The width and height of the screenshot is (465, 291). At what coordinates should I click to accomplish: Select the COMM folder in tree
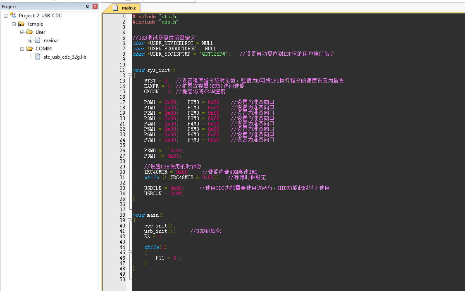point(43,49)
